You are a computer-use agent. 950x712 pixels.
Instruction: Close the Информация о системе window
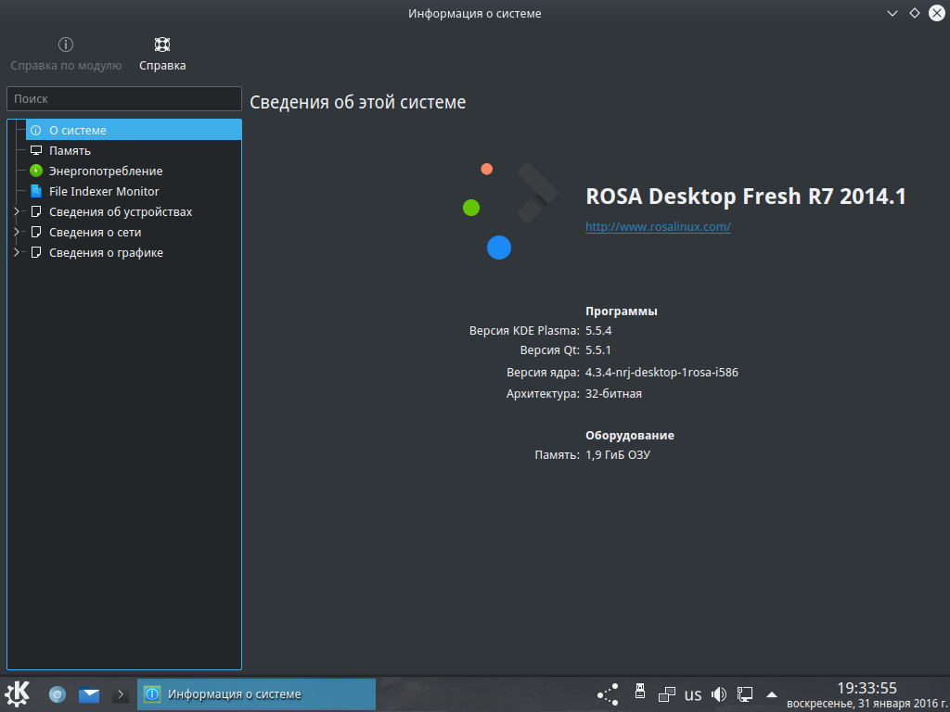[937, 13]
